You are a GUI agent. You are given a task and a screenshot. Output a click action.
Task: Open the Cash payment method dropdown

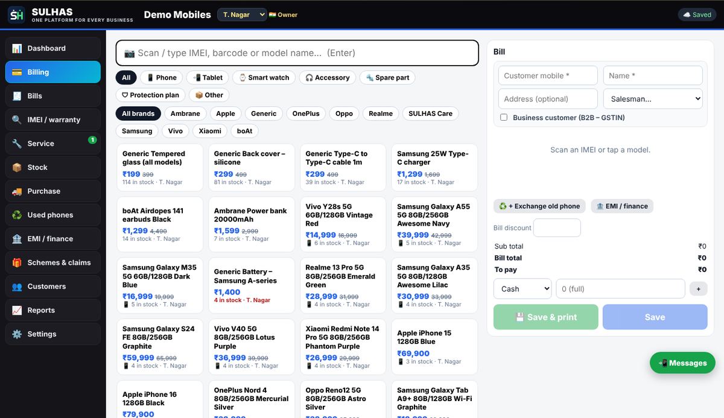coord(522,289)
